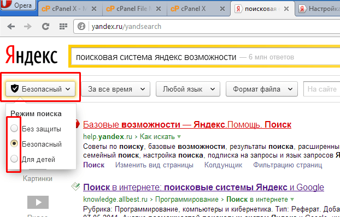This screenshot has height=217, width=340.
Task: Click the shield icon on Безопасный button
Action: (15, 88)
